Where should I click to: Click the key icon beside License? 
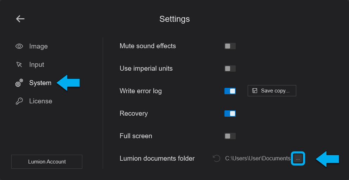[x=19, y=101]
